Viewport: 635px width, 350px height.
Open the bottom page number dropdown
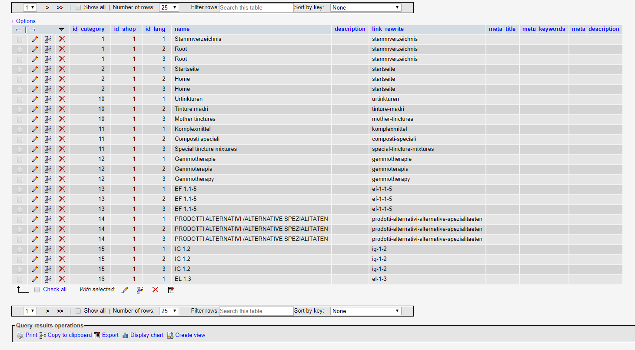coord(30,311)
